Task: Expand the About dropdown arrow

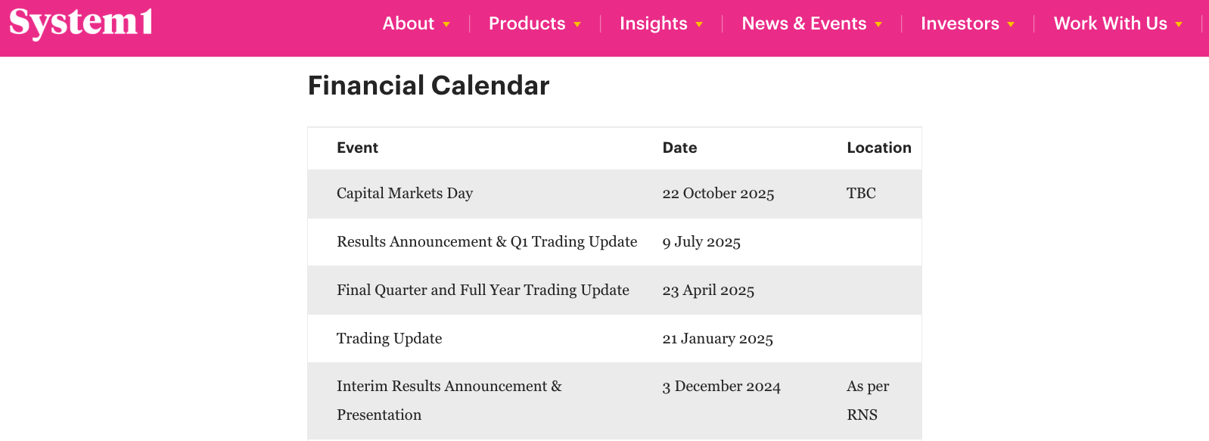Action: 446,25
